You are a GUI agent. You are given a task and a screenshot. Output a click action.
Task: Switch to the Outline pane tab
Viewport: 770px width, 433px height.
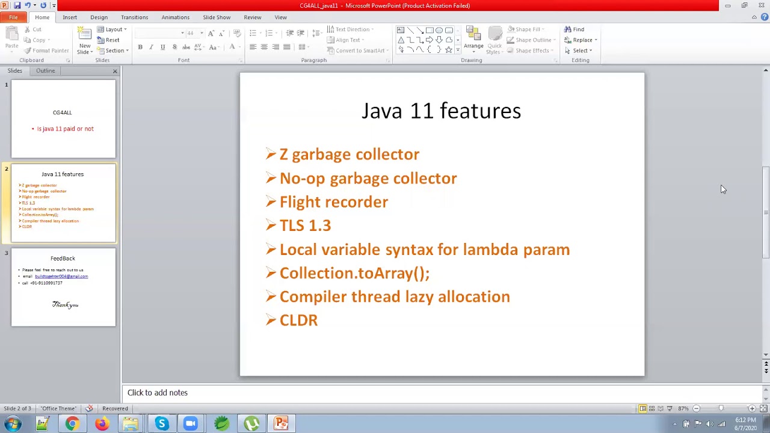click(x=45, y=71)
